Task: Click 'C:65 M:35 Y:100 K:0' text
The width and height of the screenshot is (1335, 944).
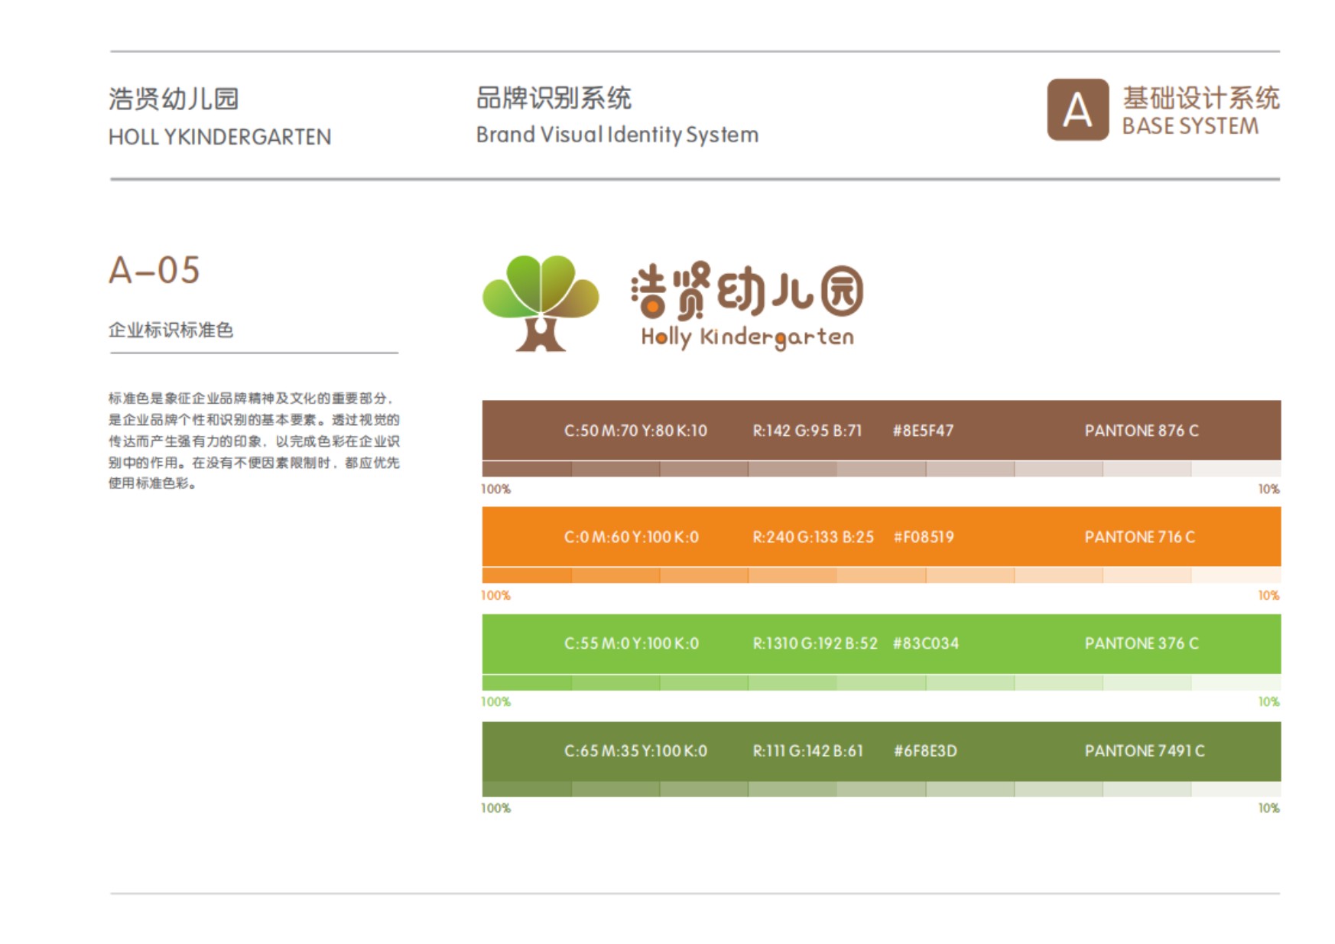Action: pos(635,751)
